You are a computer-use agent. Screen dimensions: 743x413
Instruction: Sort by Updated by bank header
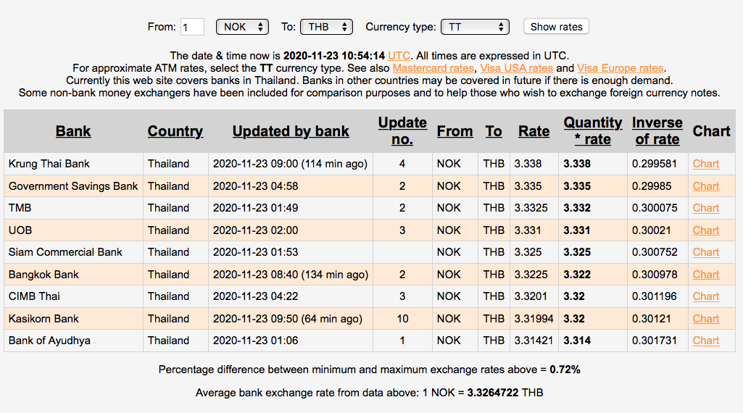point(291,131)
